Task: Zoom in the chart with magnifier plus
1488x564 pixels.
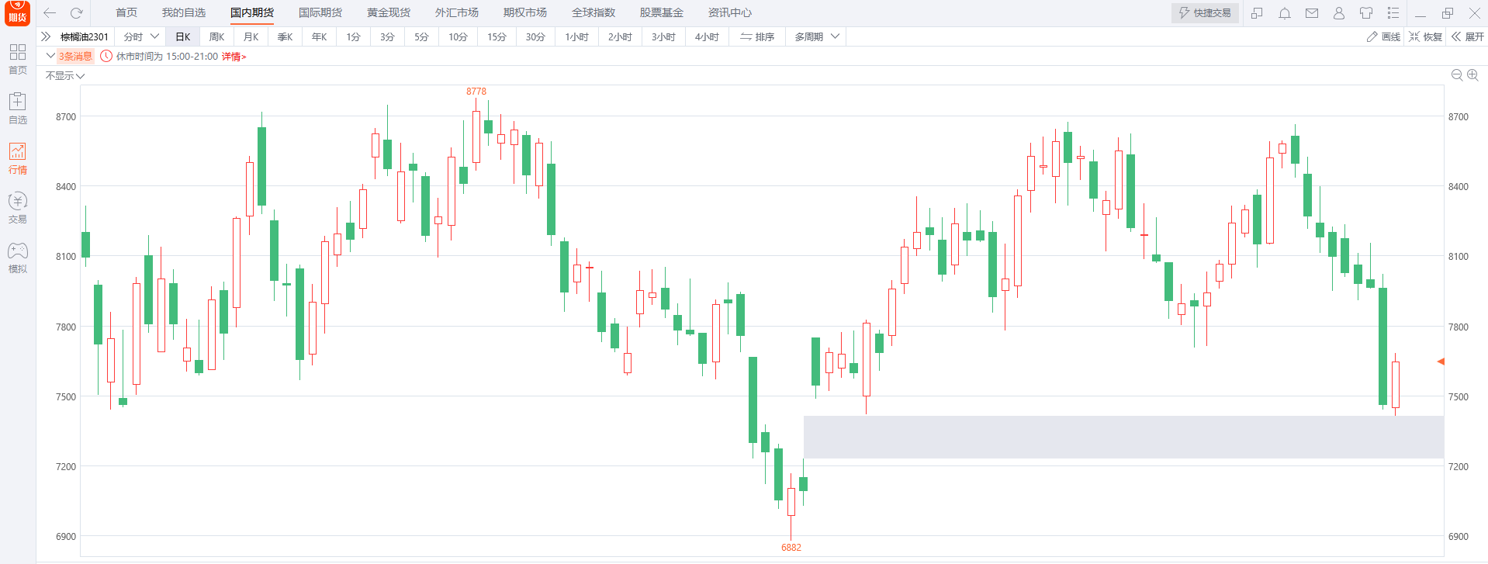Action: (1472, 75)
